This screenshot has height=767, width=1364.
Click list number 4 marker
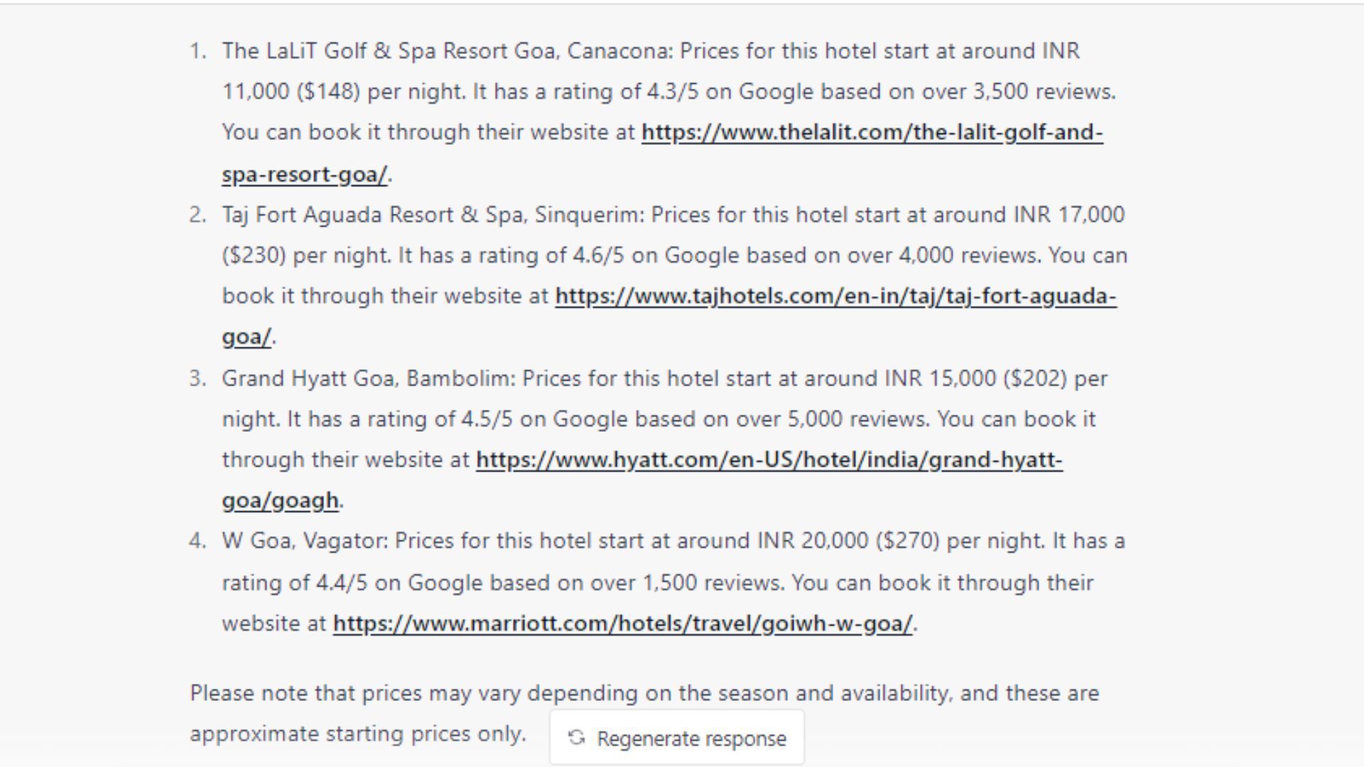197,541
